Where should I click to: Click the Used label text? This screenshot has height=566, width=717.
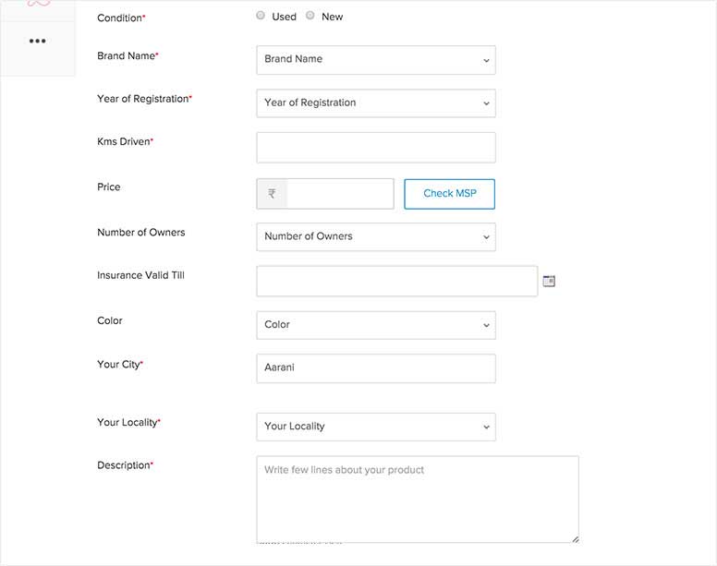coord(284,17)
